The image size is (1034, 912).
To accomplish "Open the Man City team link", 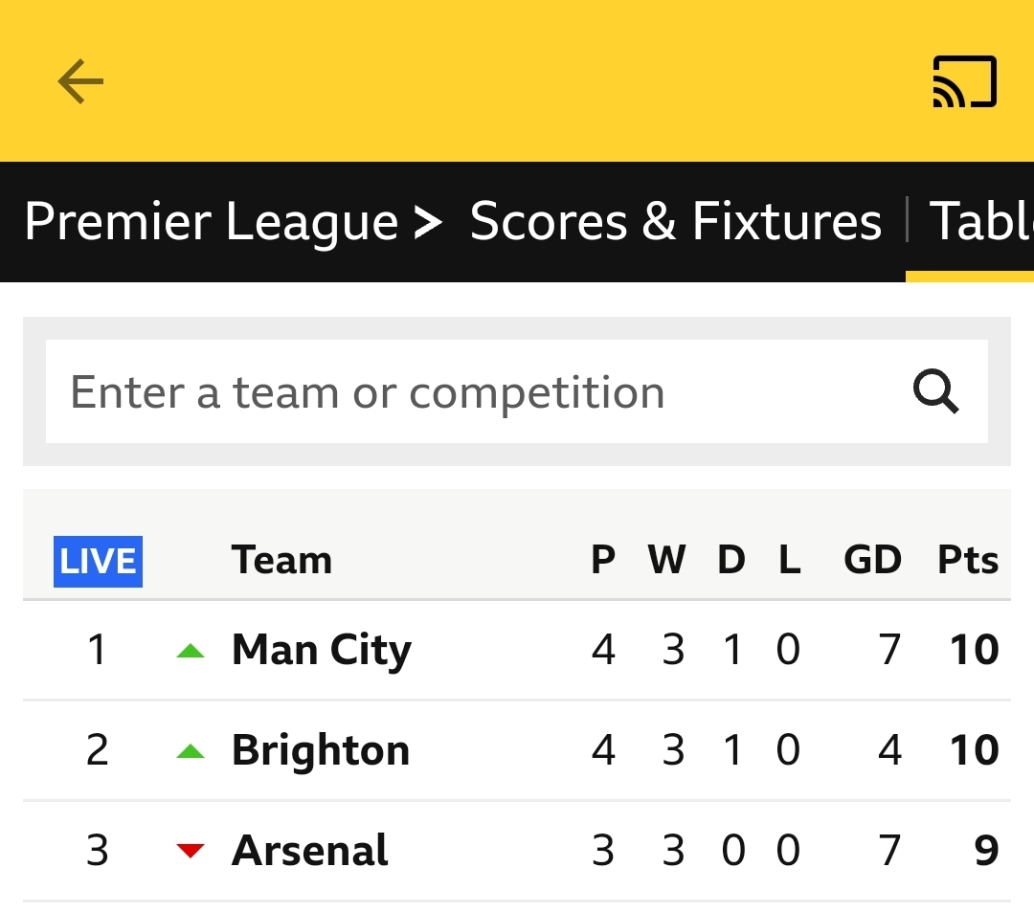I will pyautogui.click(x=322, y=650).
